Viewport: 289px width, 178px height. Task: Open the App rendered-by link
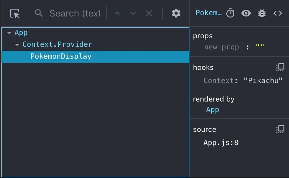(212, 110)
